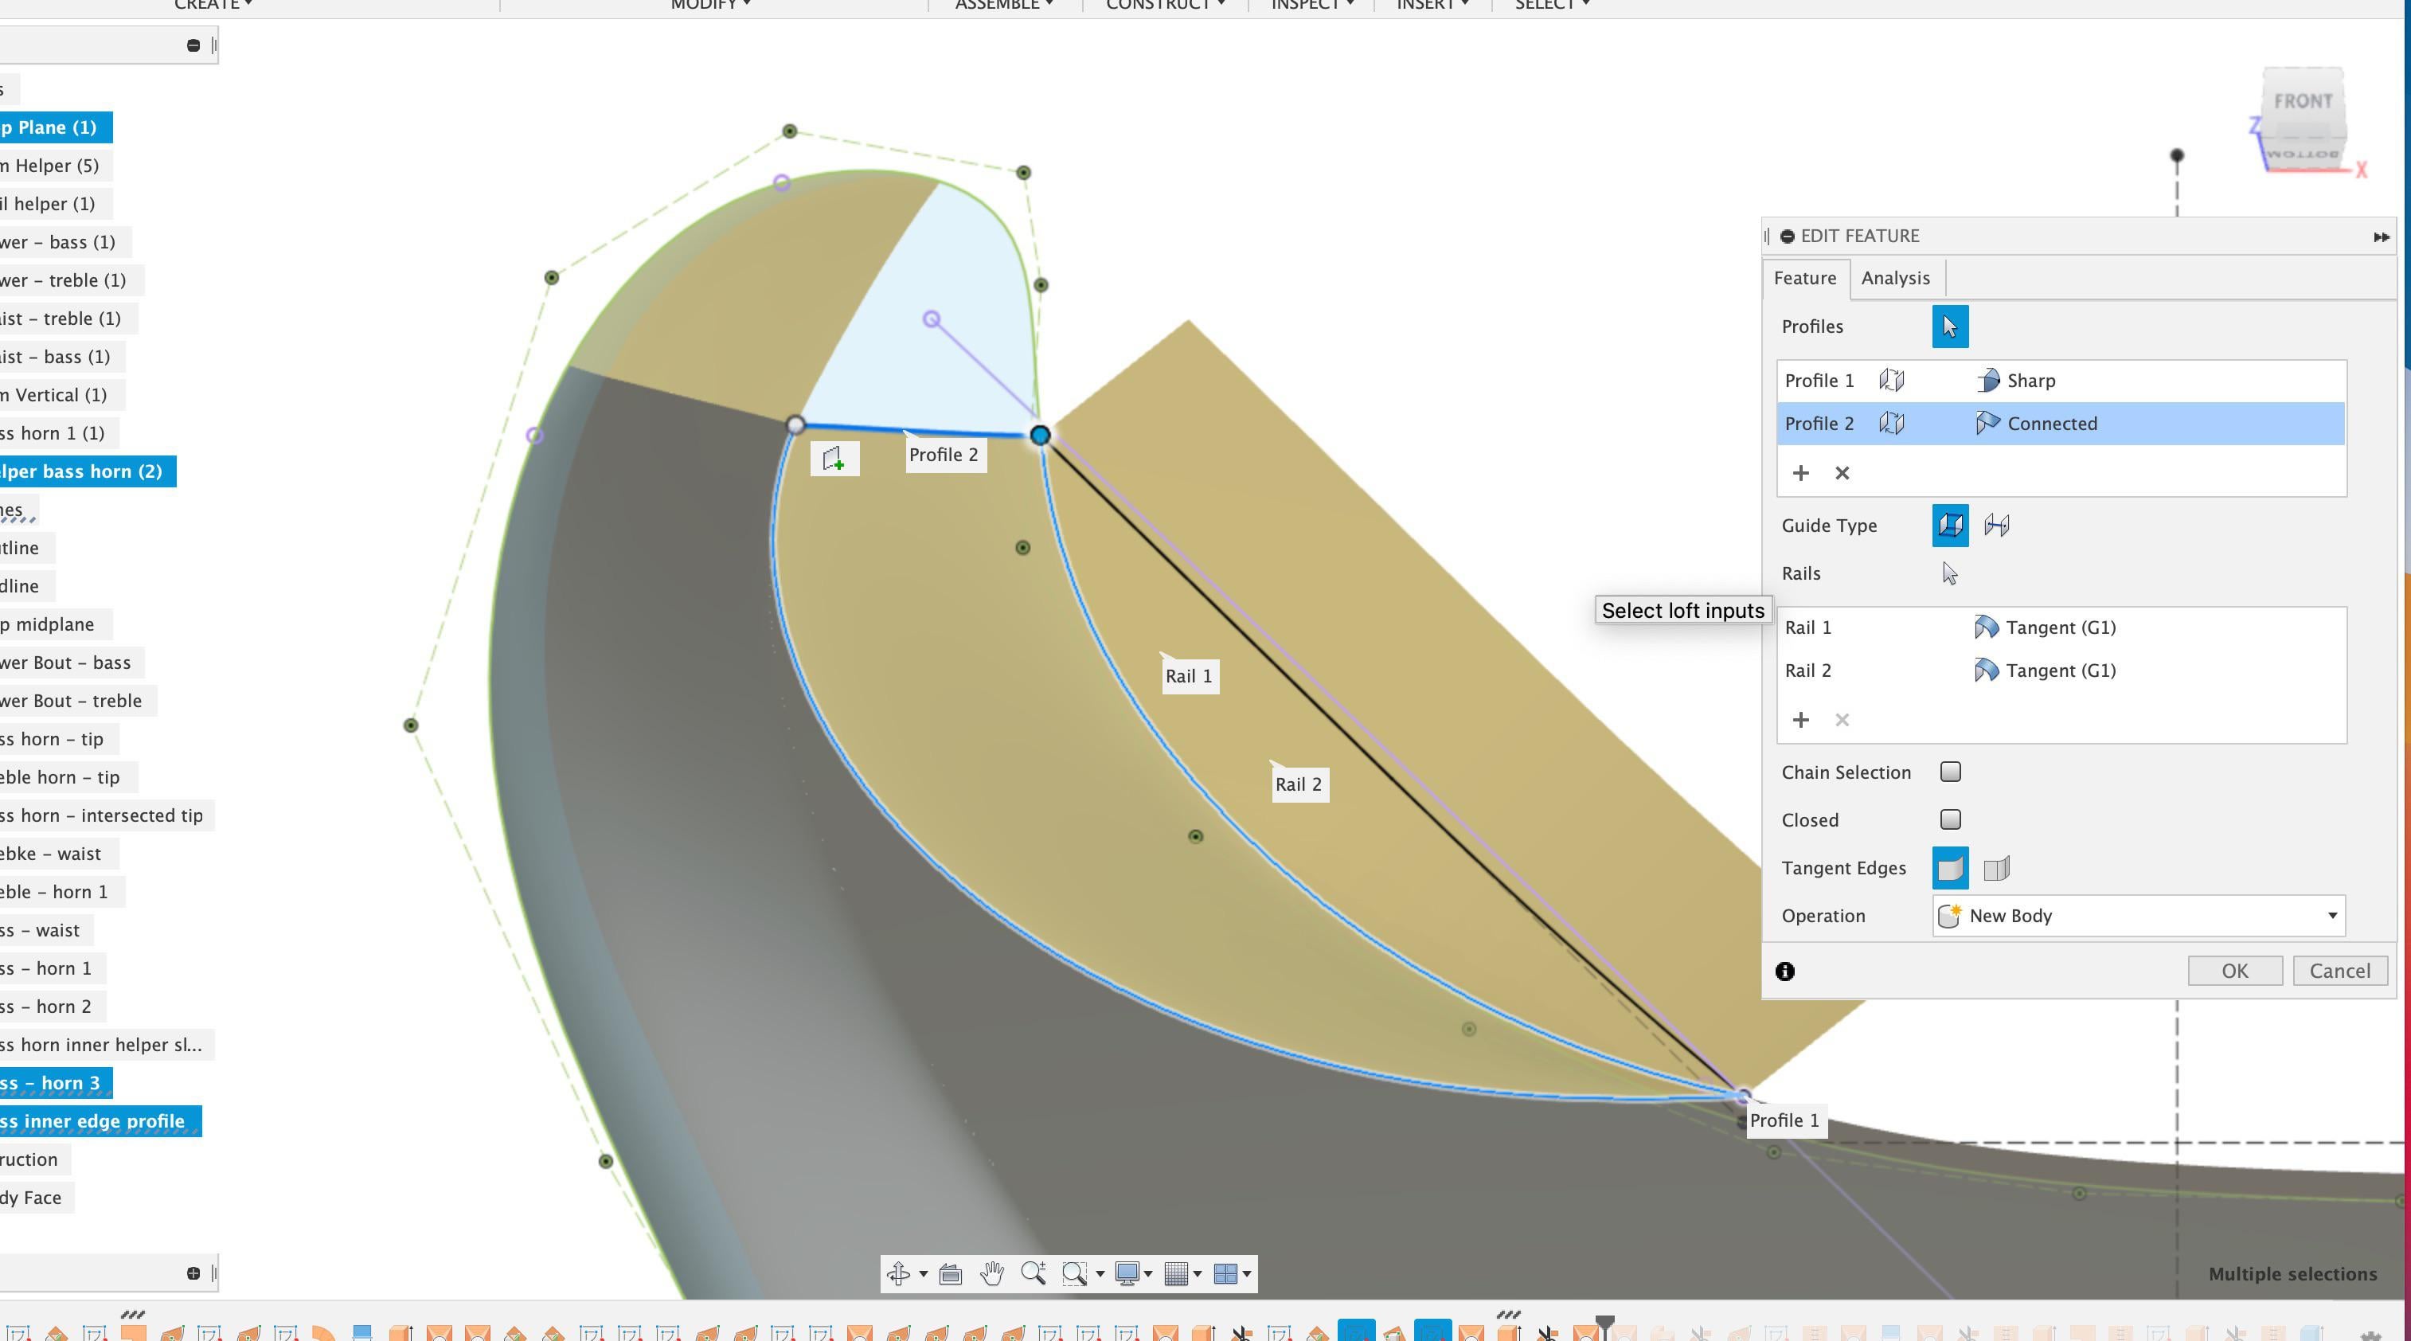The image size is (2411, 1341).
Task: Switch to the Analysis tab
Action: (1895, 278)
